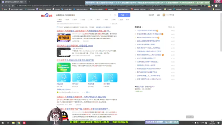Open the 搜索工具 filter dropdown
222x125 pixels.
point(113,24)
